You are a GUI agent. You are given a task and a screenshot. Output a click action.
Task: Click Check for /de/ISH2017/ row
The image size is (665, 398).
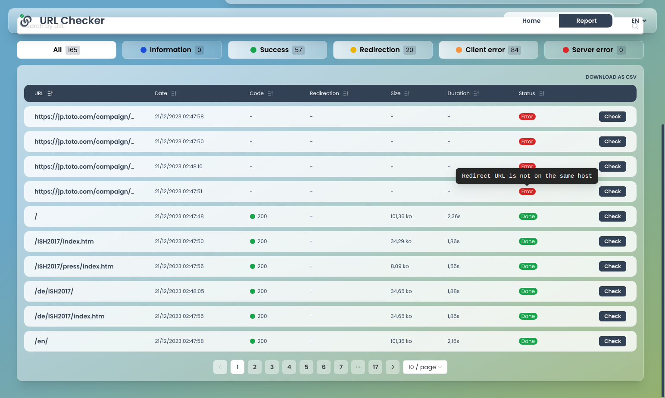[x=612, y=291]
